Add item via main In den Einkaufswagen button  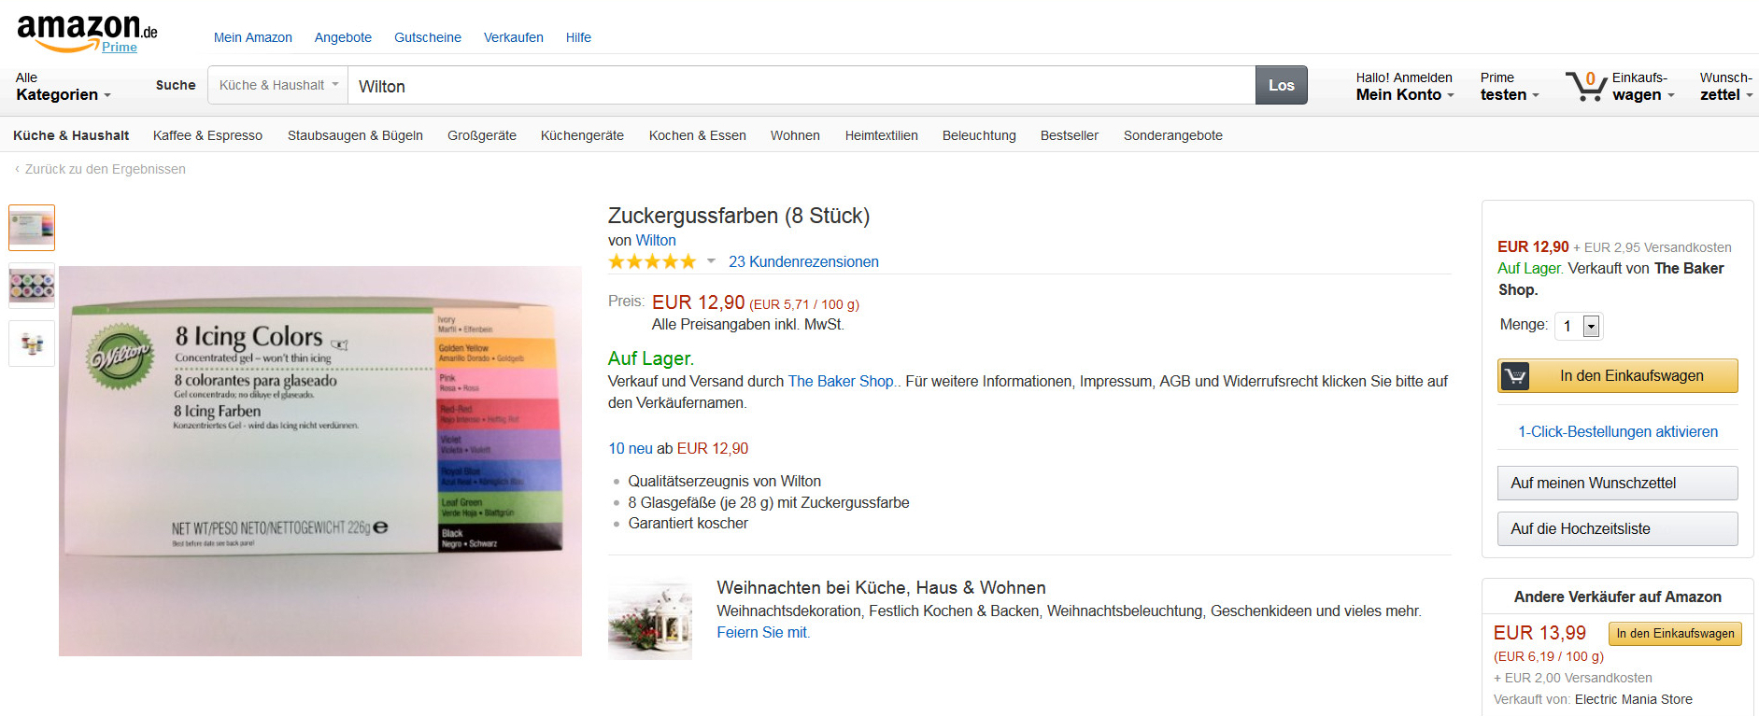click(1617, 376)
